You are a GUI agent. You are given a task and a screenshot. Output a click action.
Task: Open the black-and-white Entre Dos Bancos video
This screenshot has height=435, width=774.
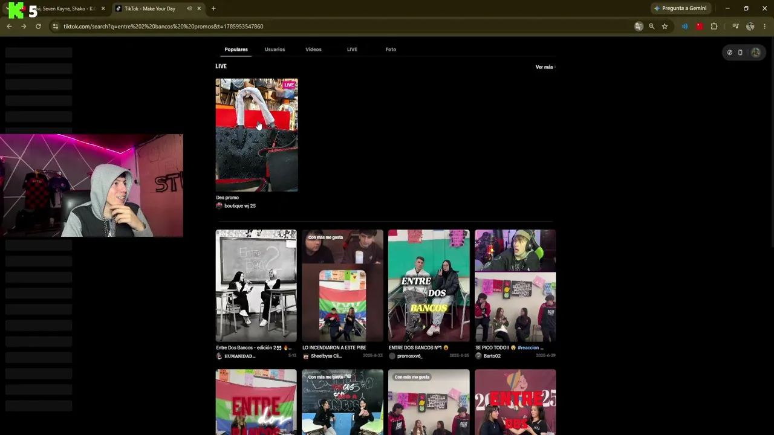[x=256, y=286]
